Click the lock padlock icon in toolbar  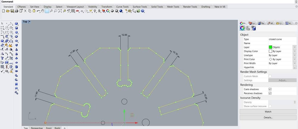(99, 11)
